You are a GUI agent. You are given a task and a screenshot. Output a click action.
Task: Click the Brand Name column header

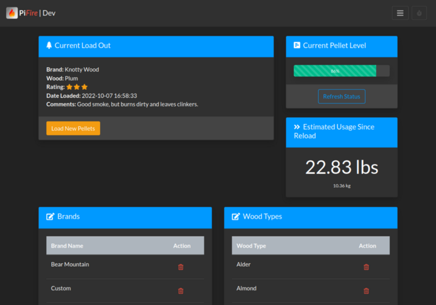coord(67,246)
